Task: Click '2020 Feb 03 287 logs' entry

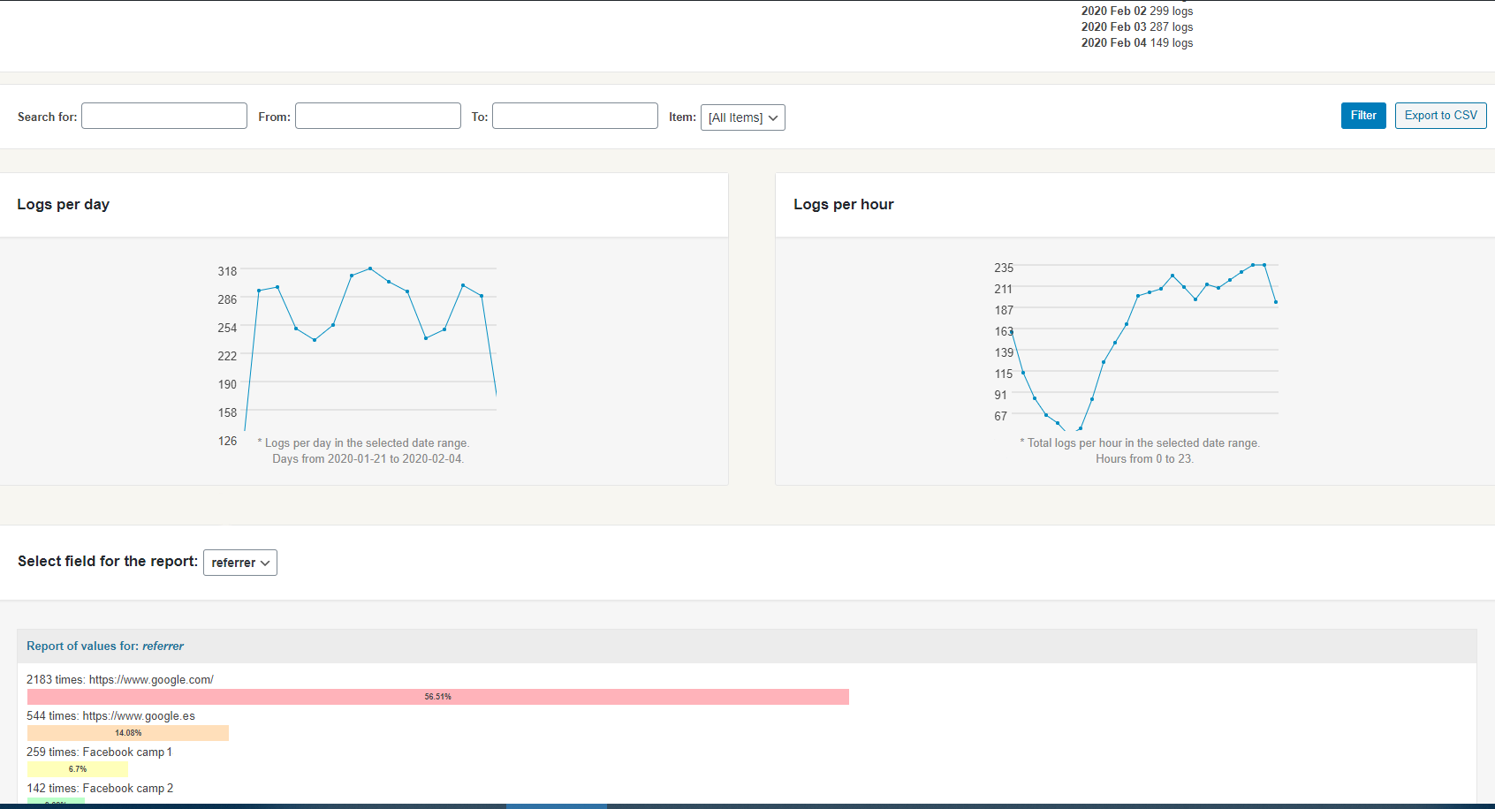Action: [1137, 26]
